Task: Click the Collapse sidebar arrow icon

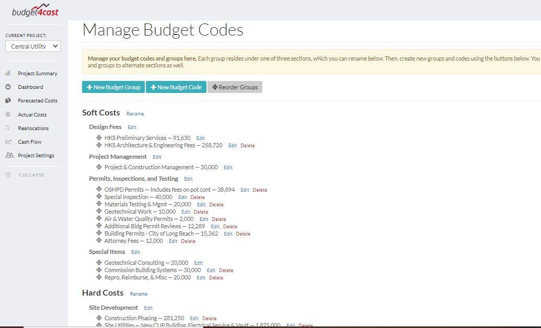Action: pos(8,175)
